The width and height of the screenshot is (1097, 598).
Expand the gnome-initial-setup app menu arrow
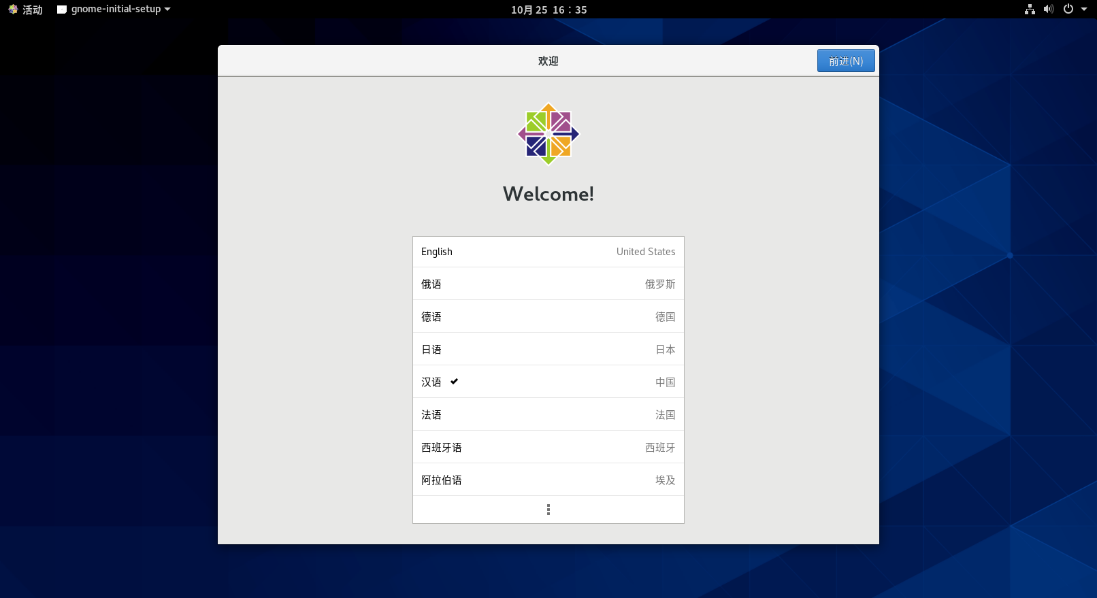pyautogui.click(x=167, y=10)
